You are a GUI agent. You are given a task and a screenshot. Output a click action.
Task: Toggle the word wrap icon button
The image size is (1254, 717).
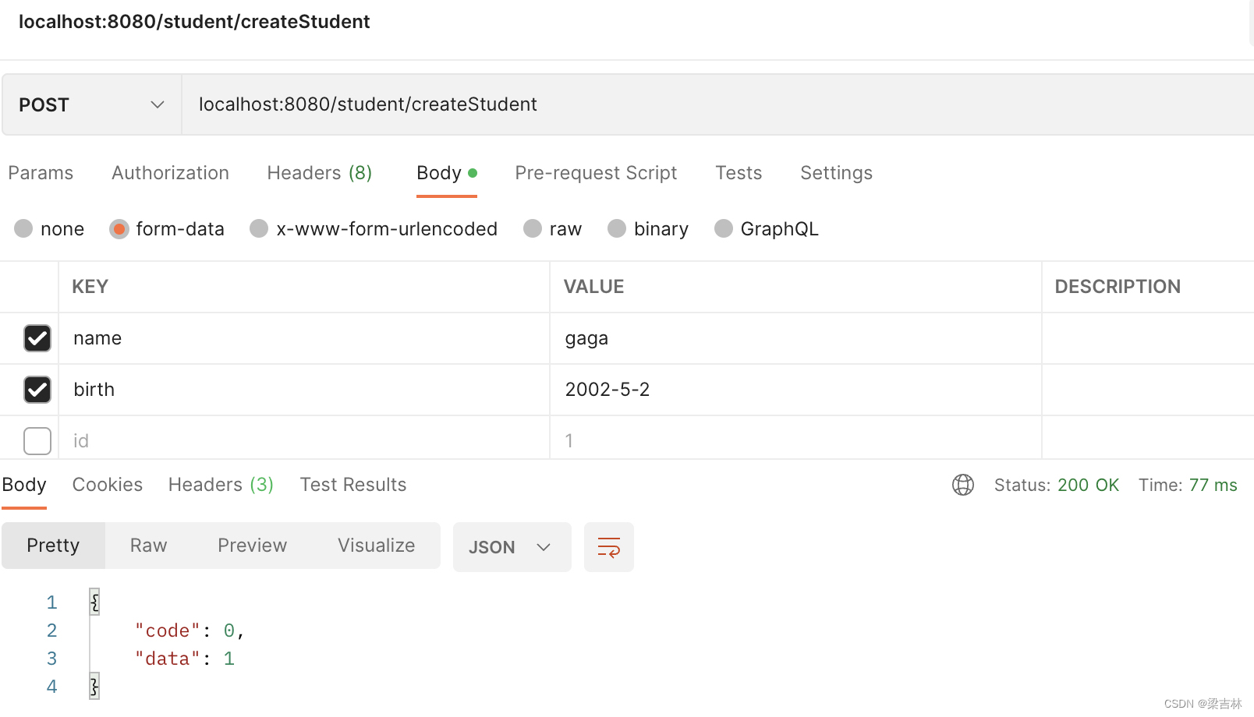[x=609, y=547]
